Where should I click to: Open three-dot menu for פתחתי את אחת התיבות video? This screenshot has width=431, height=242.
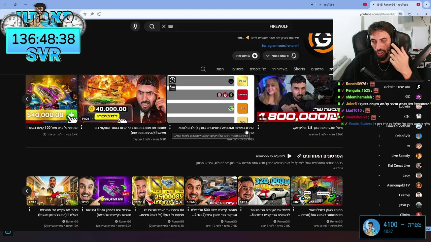82,127
